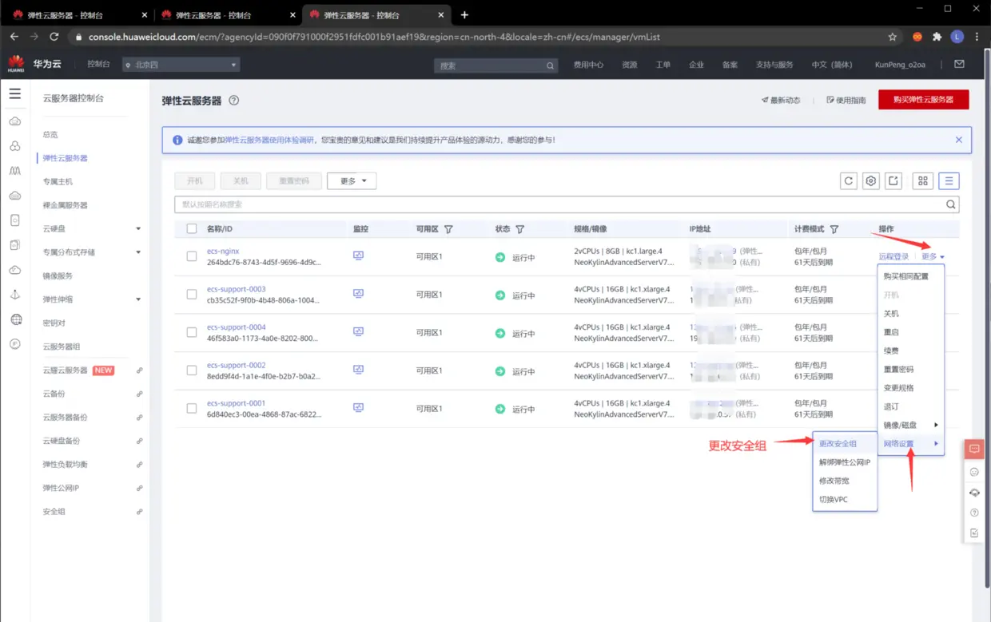Open the browser extensions puzzle icon
The image size is (991, 622).
[937, 37]
